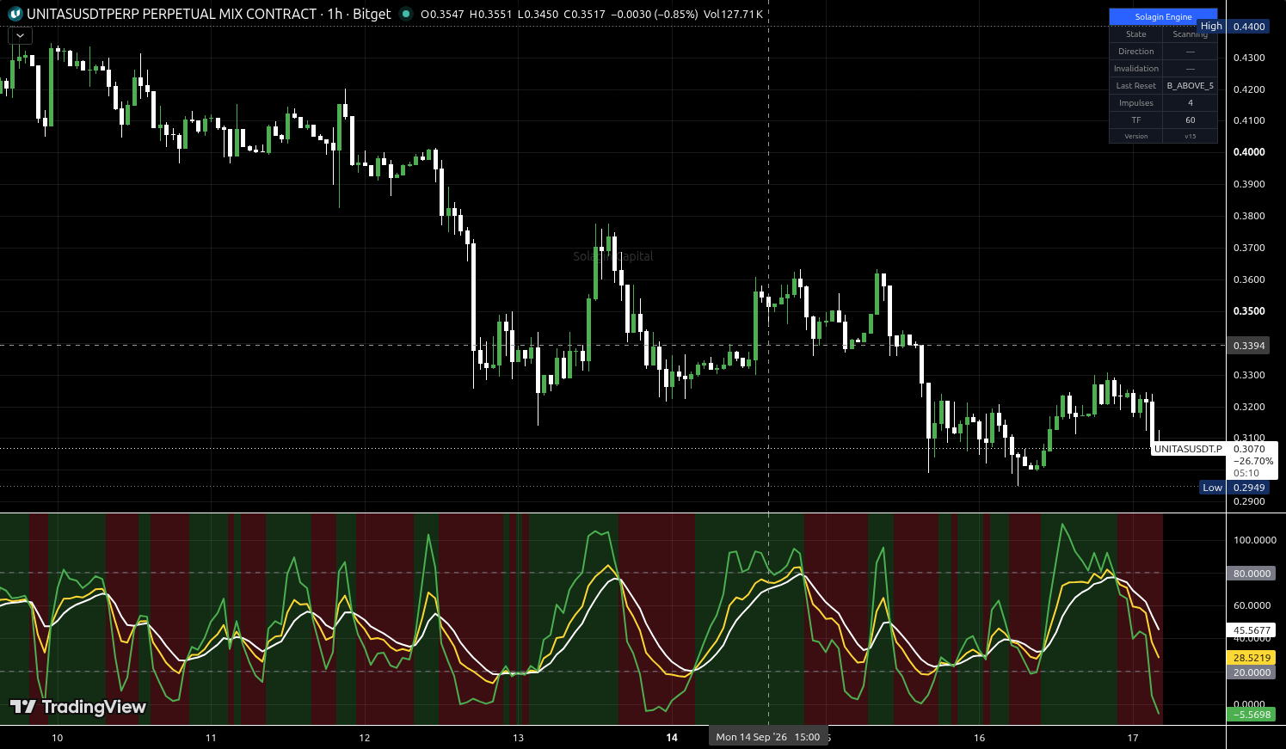Click the Invalidation row label in table
Screen dimensions: 1286x749
pos(1135,69)
